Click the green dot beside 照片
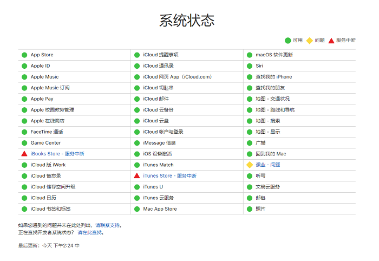Screen dimensions: 379x261 click(x=250, y=209)
